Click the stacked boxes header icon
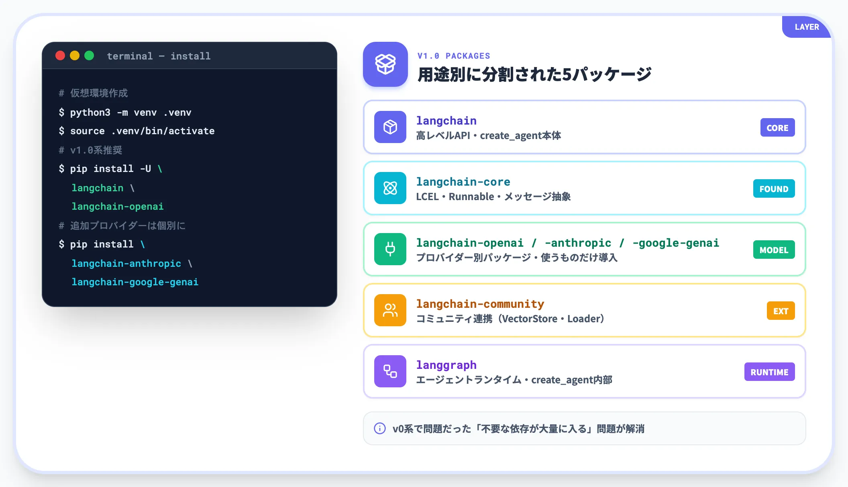 (385, 64)
